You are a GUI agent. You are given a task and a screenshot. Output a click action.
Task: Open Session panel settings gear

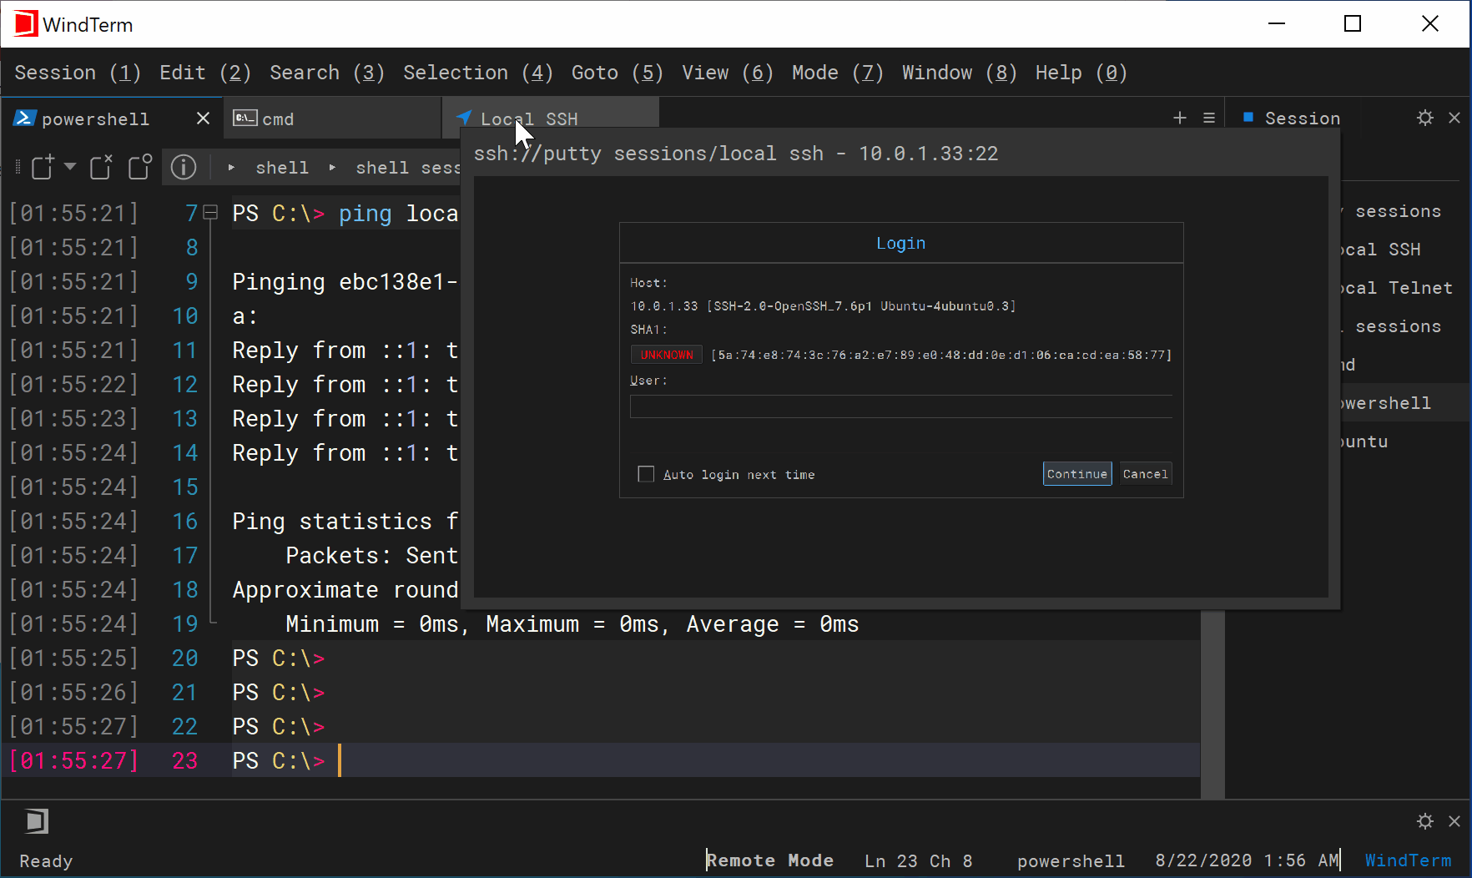click(x=1425, y=118)
